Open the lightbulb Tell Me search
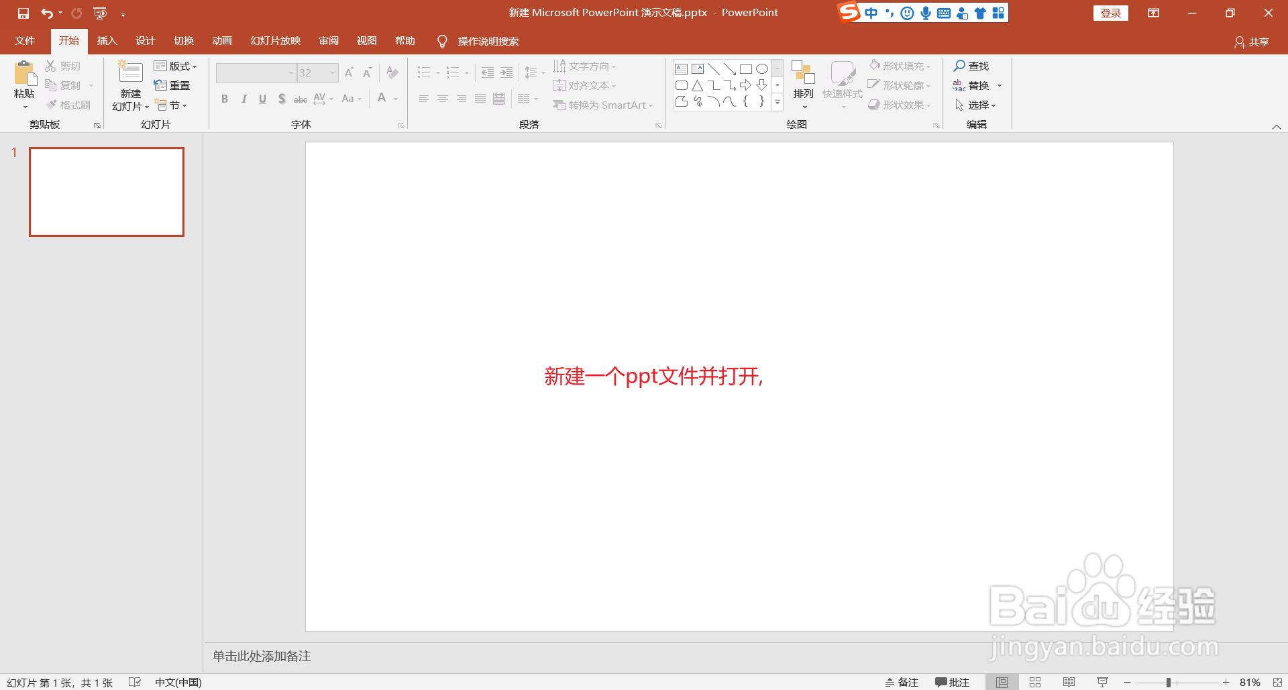The image size is (1288, 690). tap(442, 42)
